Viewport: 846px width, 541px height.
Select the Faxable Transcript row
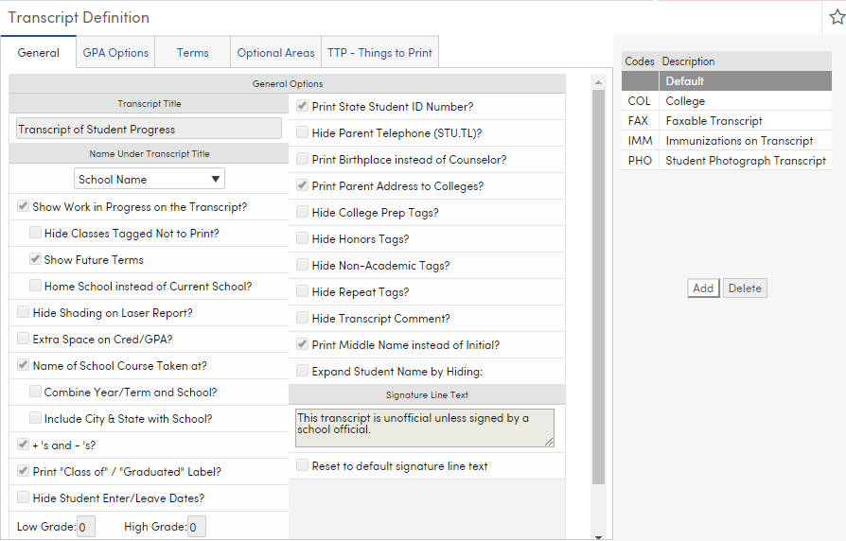[726, 121]
